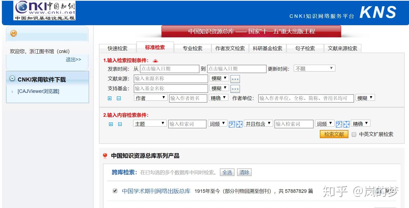Click 2.输入内容检索条件 heading
409x208 pixels.
pos(126,115)
